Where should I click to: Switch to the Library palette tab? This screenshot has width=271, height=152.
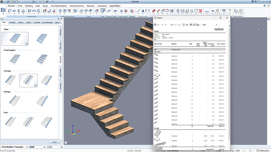pos(21,23)
